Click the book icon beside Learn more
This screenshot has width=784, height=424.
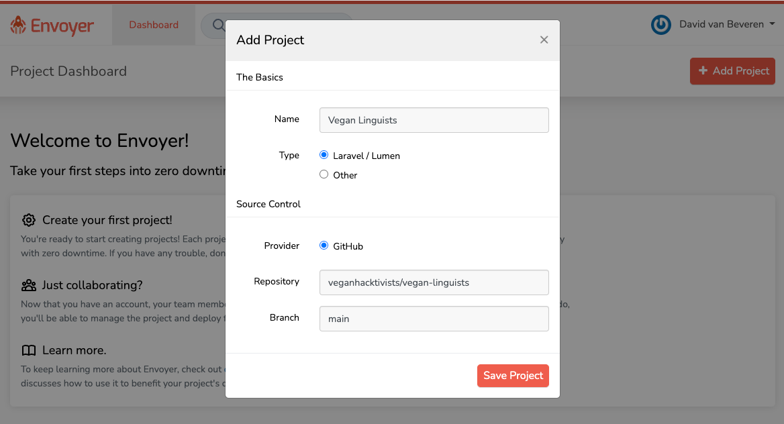coord(29,350)
